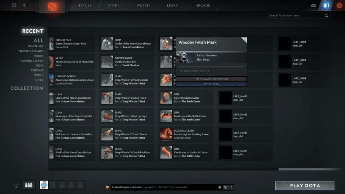Screen dimensions: 345x194
Task: Select Pauldrons of the Battle Caster
Action: tap(186, 116)
